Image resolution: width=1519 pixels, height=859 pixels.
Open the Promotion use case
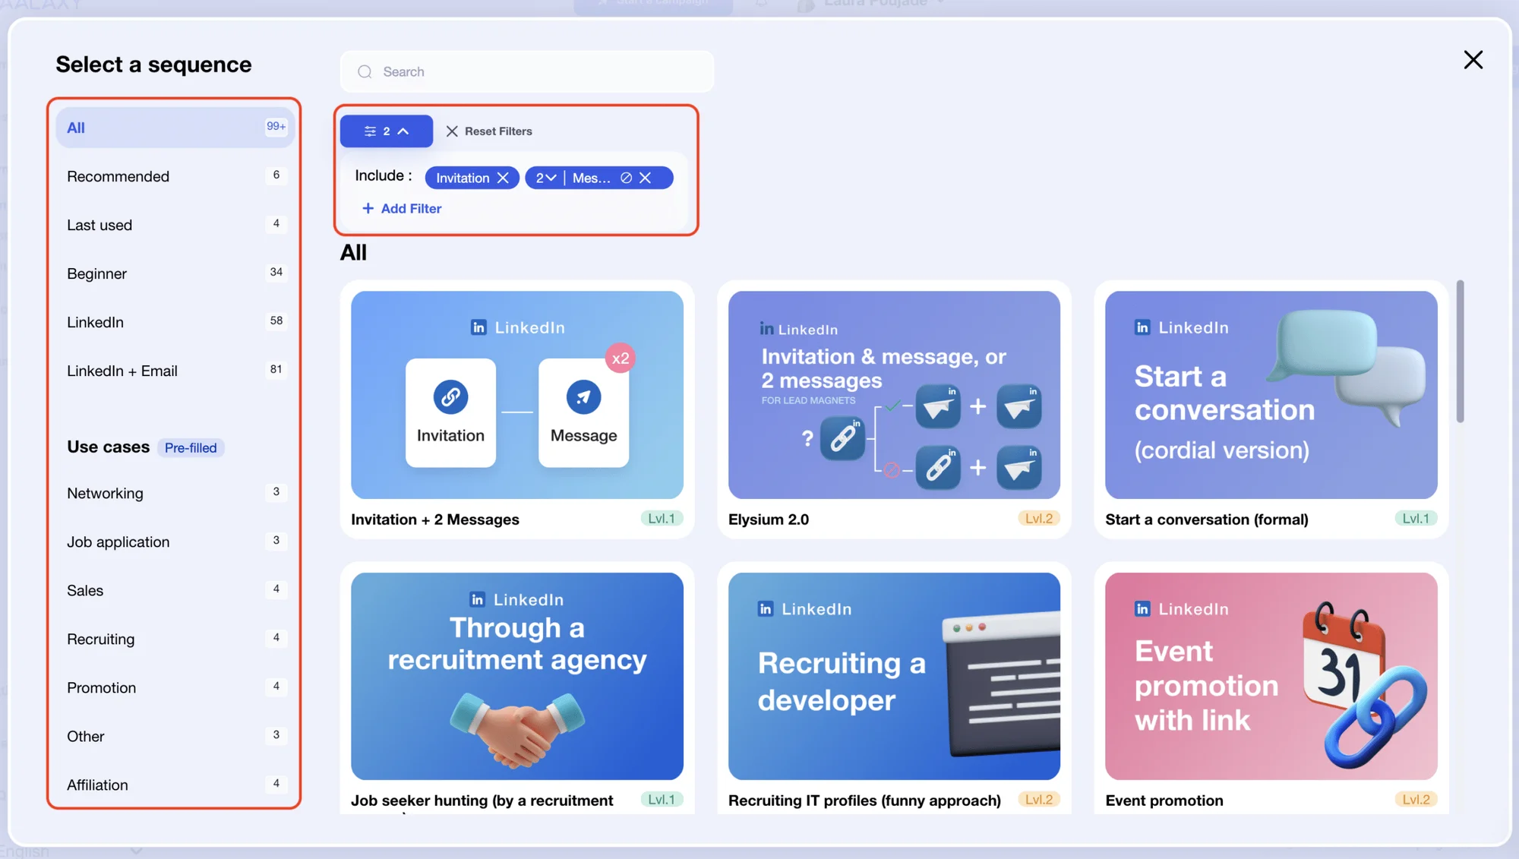tap(175, 687)
